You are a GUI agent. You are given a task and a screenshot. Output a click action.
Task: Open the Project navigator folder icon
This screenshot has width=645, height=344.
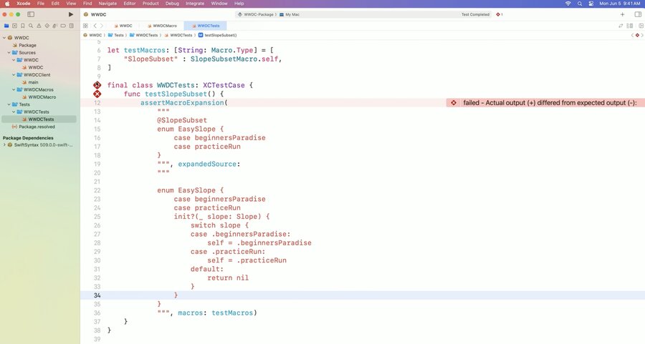point(6,26)
